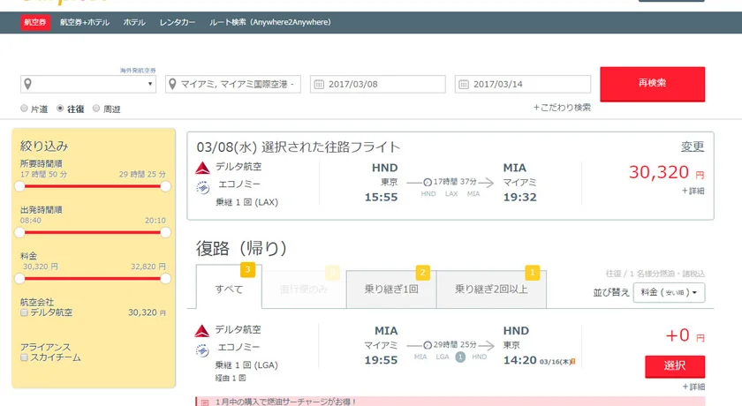This screenshot has height=406, width=742.
Task: Click the 料金 slider left handle
Action: pyautogui.click(x=19, y=278)
